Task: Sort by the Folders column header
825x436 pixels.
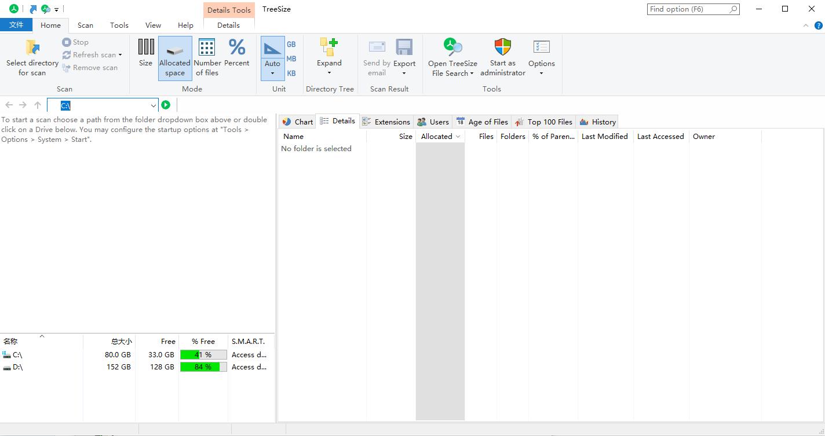Action: pyautogui.click(x=513, y=137)
